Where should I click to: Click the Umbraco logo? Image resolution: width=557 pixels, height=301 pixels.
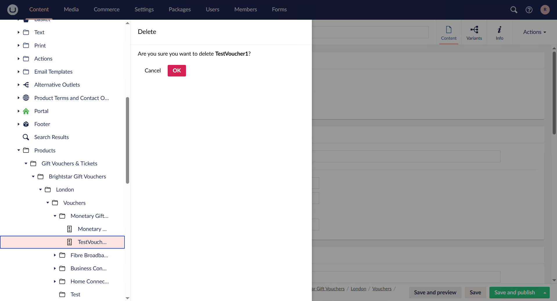point(12,10)
